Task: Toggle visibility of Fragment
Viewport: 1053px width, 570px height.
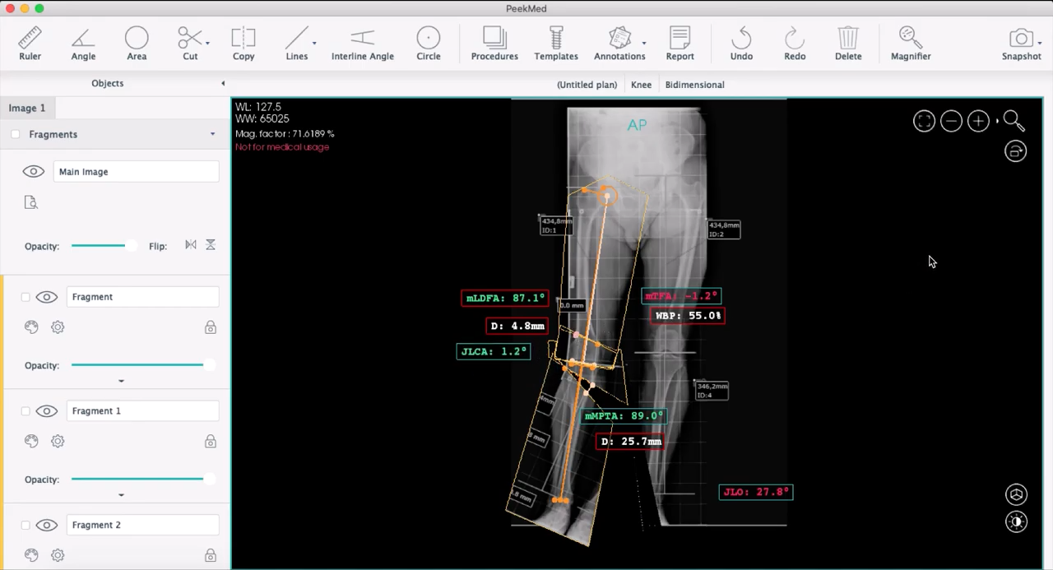Action: (46, 297)
